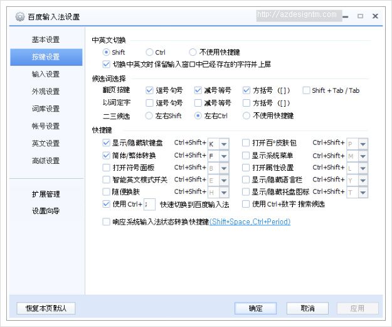The width and height of the screenshot is (392, 327).
Task: Toggle 使用 Ctrl+ 快速切换 checkbox
Action: pos(106,204)
